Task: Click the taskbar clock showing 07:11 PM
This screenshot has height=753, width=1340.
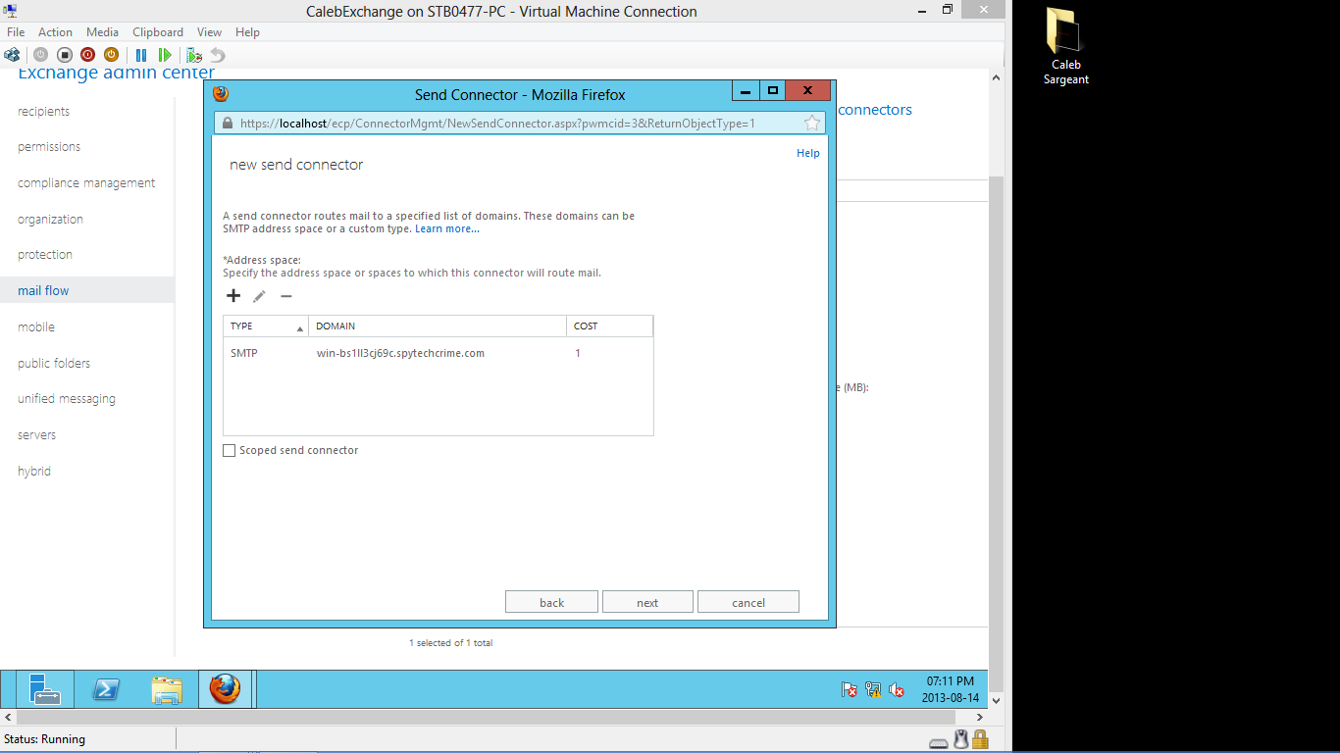Action: tap(949, 689)
